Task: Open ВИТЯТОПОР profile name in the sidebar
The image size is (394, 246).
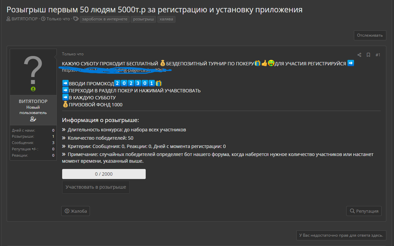Action: coord(33,101)
